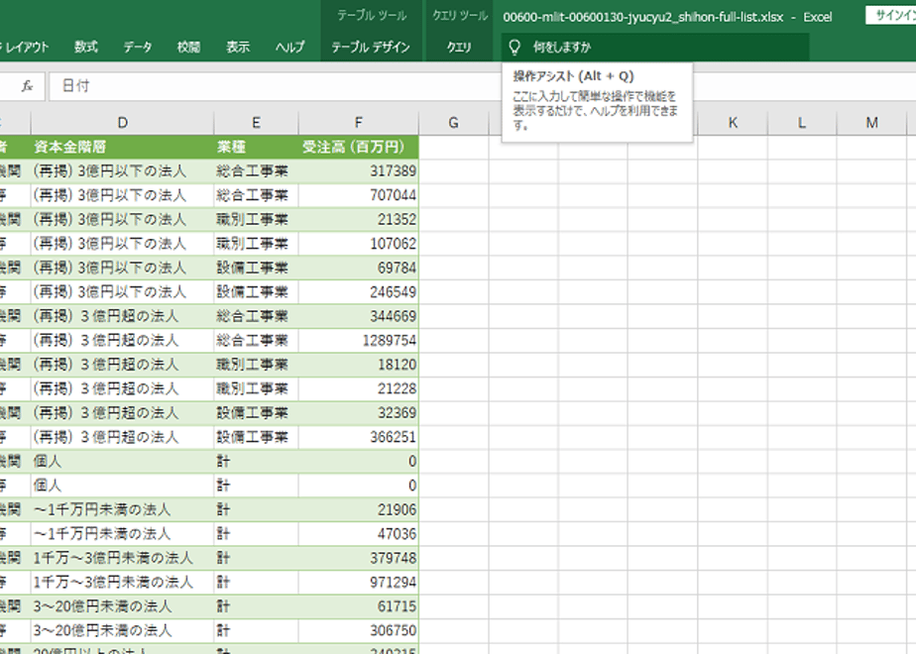Click the サインイン button
The image size is (916, 654).
[891, 16]
